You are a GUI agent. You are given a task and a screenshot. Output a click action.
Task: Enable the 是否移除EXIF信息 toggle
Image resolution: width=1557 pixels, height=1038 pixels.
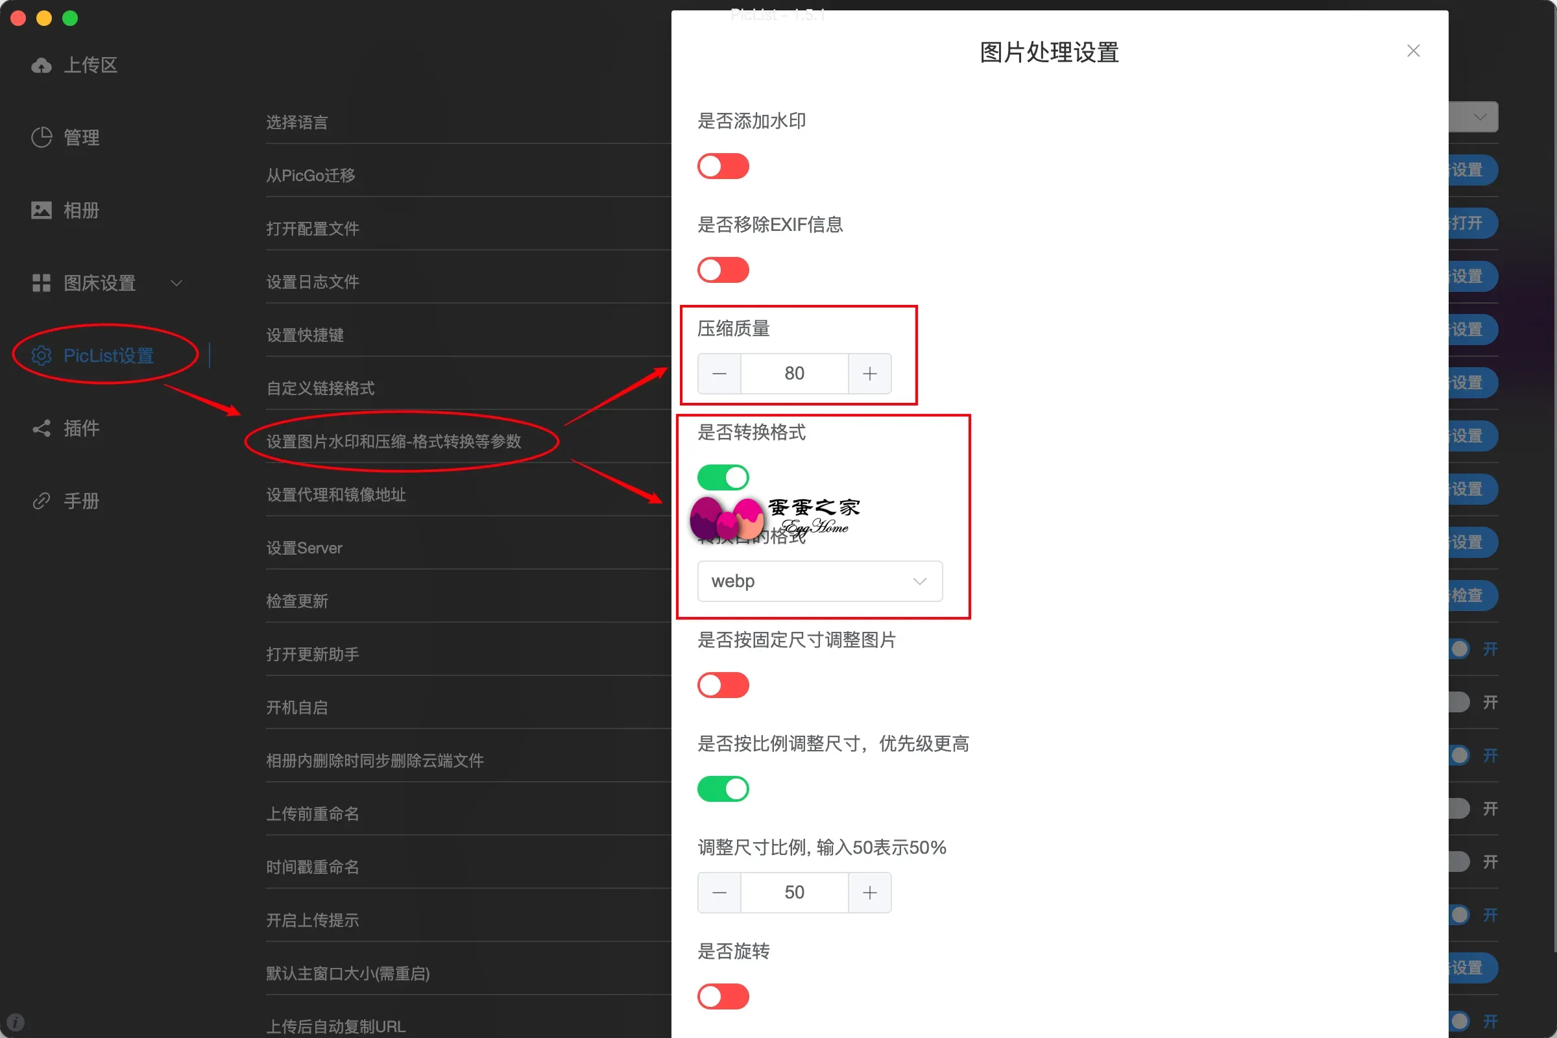click(x=723, y=269)
